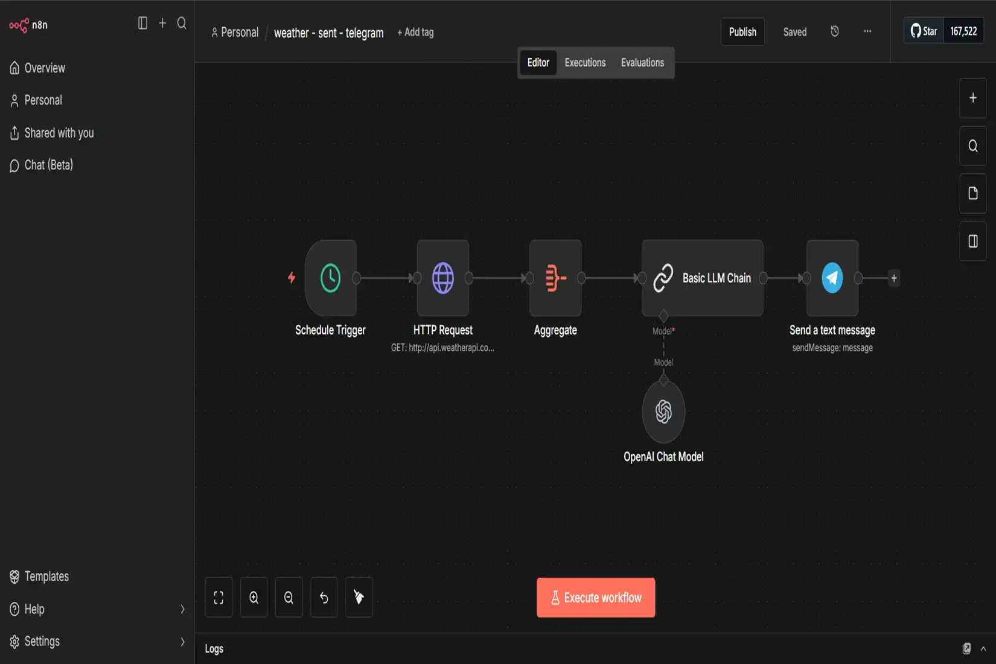The height and width of the screenshot is (664, 996).
Task: Add a tag to the workflow
Action: point(415,32)
